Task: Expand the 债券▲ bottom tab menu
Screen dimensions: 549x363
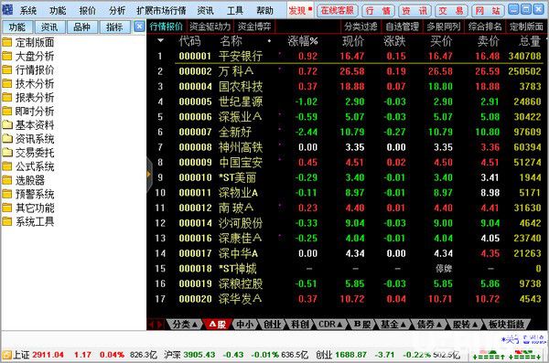Action: pos(429,325)
